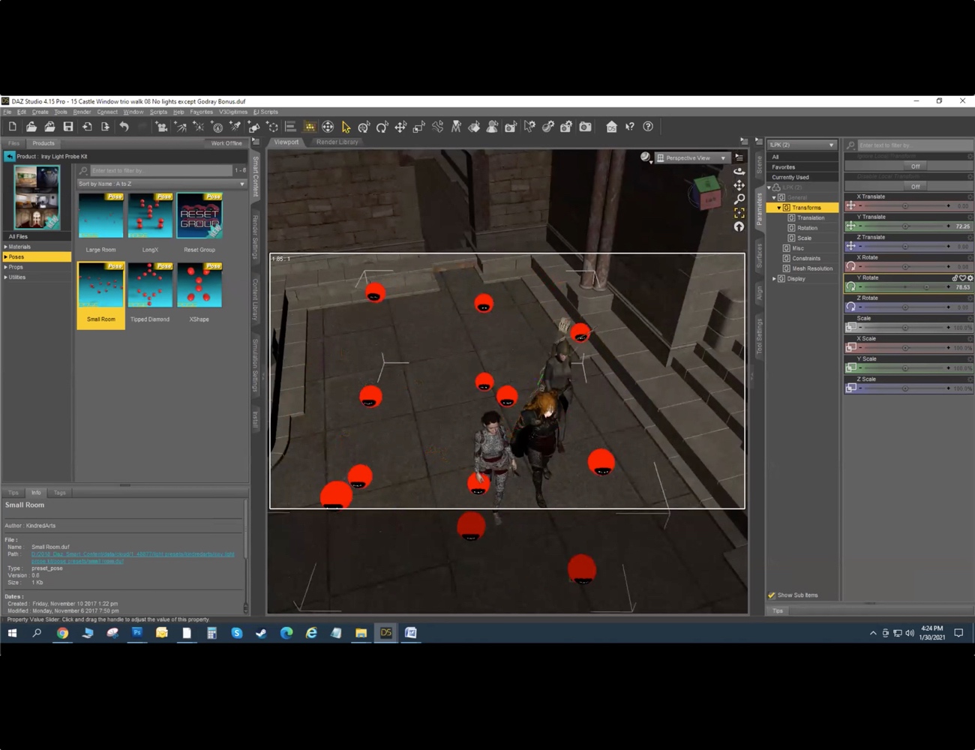
Task: Collapse the General tree group
Action: 774,198
